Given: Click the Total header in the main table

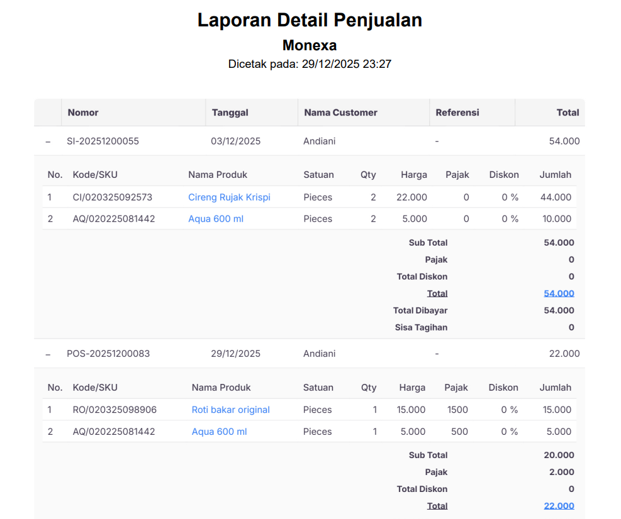Looking at the screenshot, I should click(x=568, y=112).
